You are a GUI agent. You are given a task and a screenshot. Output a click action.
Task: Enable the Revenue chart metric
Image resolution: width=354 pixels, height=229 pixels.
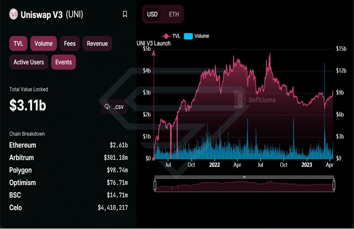coord(97,43)
